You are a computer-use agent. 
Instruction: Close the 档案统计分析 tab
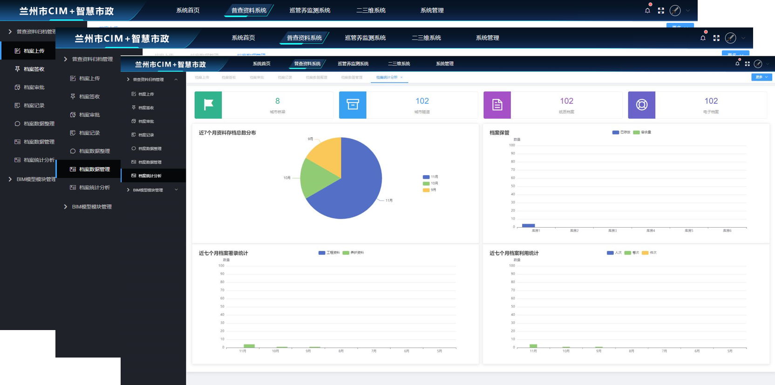pyautogui.click(x=401, y=78)
